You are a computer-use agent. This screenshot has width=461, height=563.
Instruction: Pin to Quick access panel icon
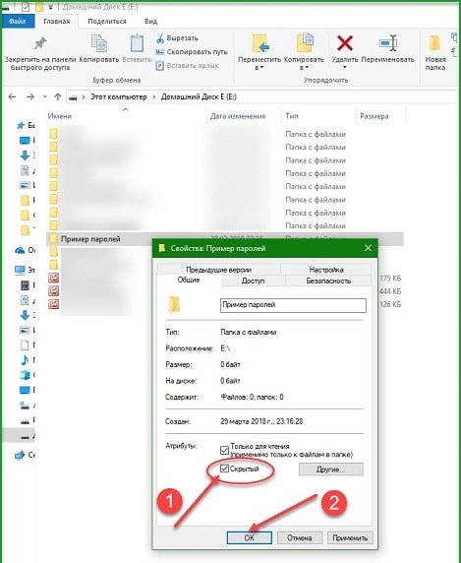40,44
